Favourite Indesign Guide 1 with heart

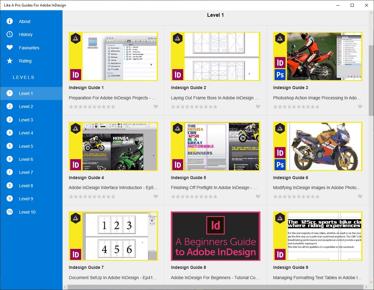click(156, 107)
